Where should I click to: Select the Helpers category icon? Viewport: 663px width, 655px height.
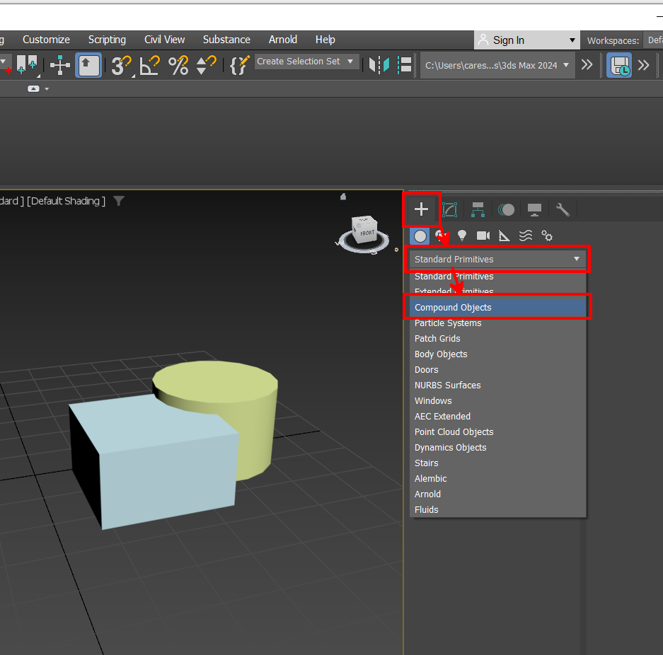[504, 236]
